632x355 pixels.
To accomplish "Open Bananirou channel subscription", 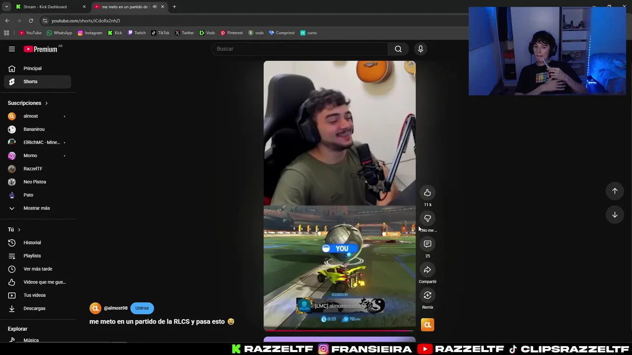I will coord(38,129).
